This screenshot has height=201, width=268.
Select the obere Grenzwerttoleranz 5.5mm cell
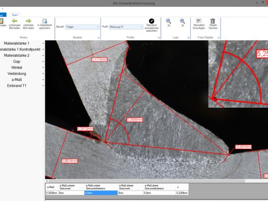pos(159,193)
